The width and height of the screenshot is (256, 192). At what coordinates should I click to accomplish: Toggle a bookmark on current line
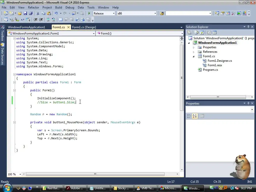[61, 19]
